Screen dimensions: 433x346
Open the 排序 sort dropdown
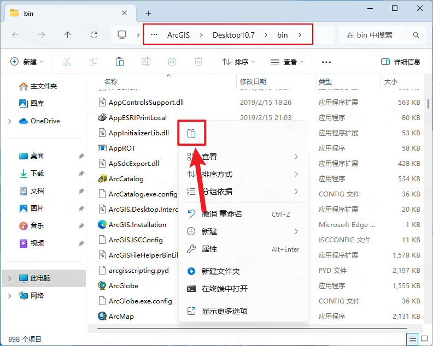[x=238, y=62]
